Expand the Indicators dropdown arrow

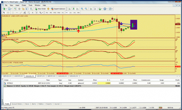click(x=102, y=9)
